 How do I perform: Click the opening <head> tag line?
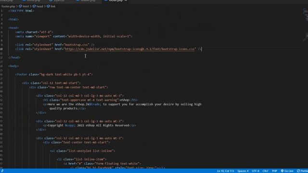click(13, 28)
